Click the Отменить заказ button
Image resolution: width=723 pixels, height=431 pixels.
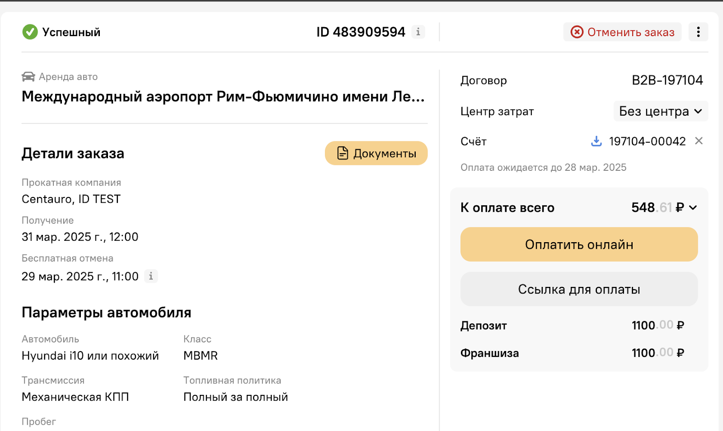(622, 32)
